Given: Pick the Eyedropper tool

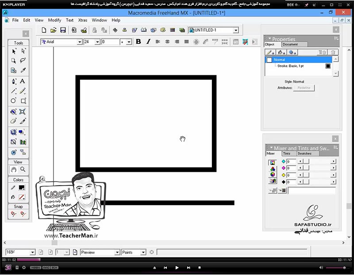Looking at the screenshot, I should point(23,70).
